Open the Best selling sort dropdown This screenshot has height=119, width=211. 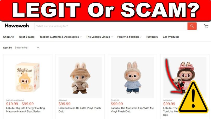[x=27, y=47]
